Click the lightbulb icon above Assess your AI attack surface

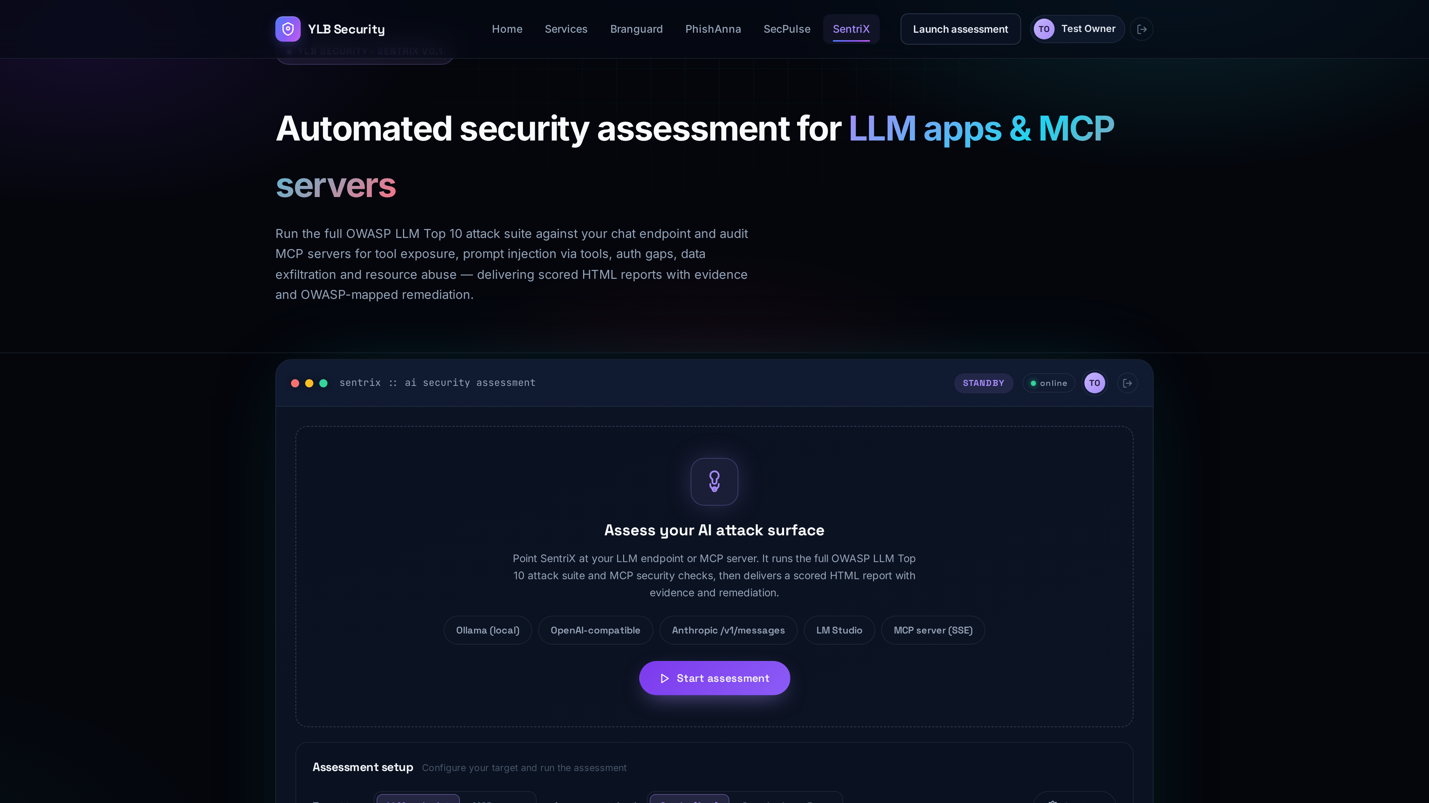pyautogui.click(x=714, y=481)
